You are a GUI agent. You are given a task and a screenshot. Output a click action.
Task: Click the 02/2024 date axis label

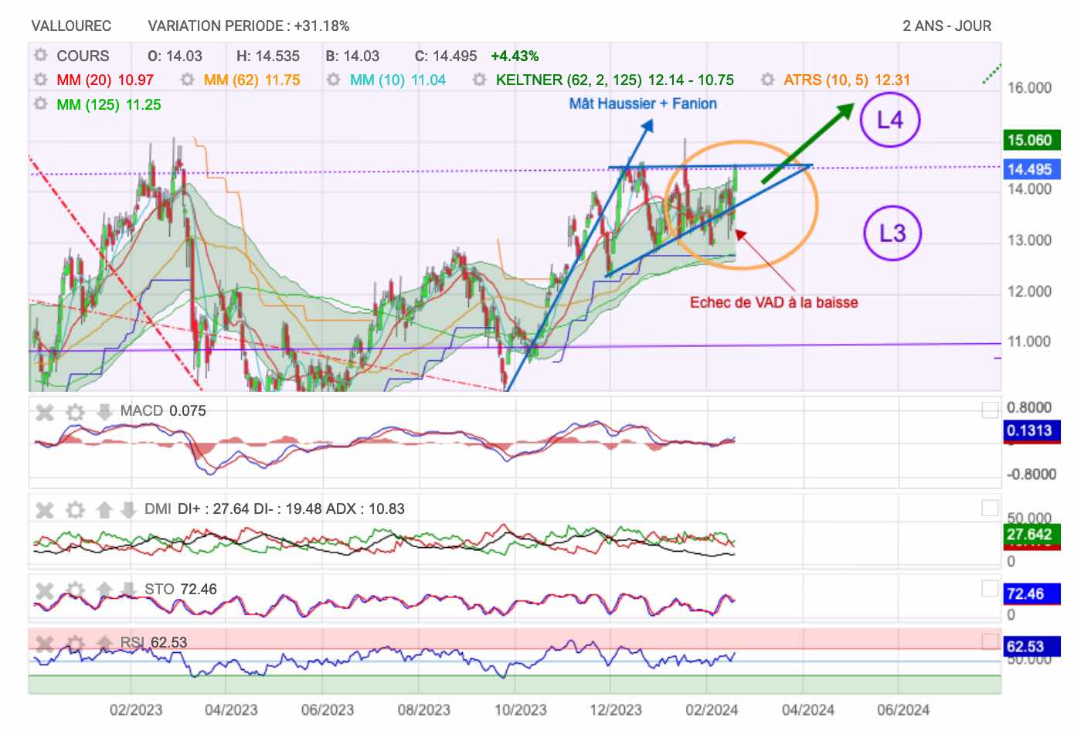click(712, 709)
